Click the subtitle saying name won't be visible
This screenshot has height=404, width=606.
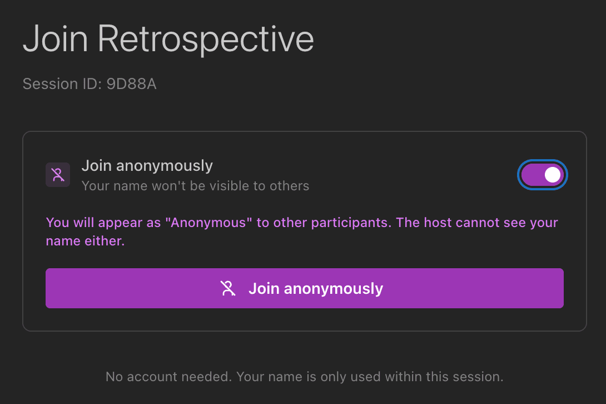coord(196,186)
